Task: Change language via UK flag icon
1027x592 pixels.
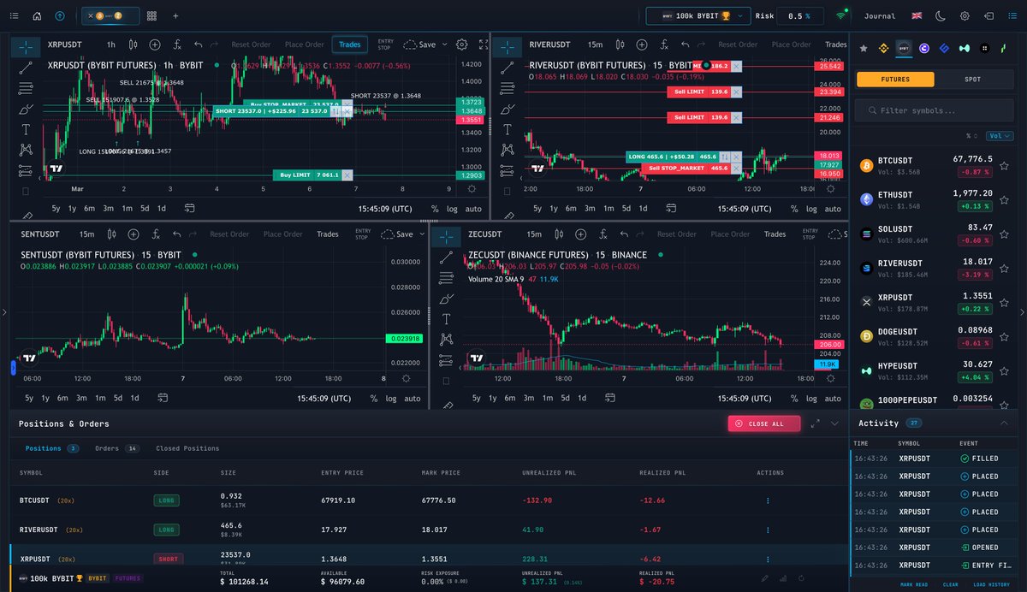Action: pos(917,15)
